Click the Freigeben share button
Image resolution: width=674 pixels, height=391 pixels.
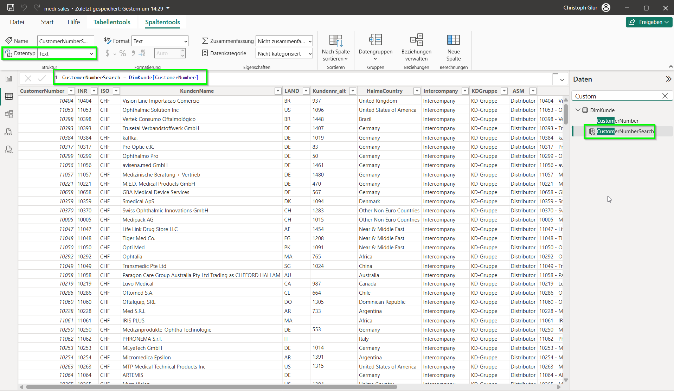coord(649,22)
